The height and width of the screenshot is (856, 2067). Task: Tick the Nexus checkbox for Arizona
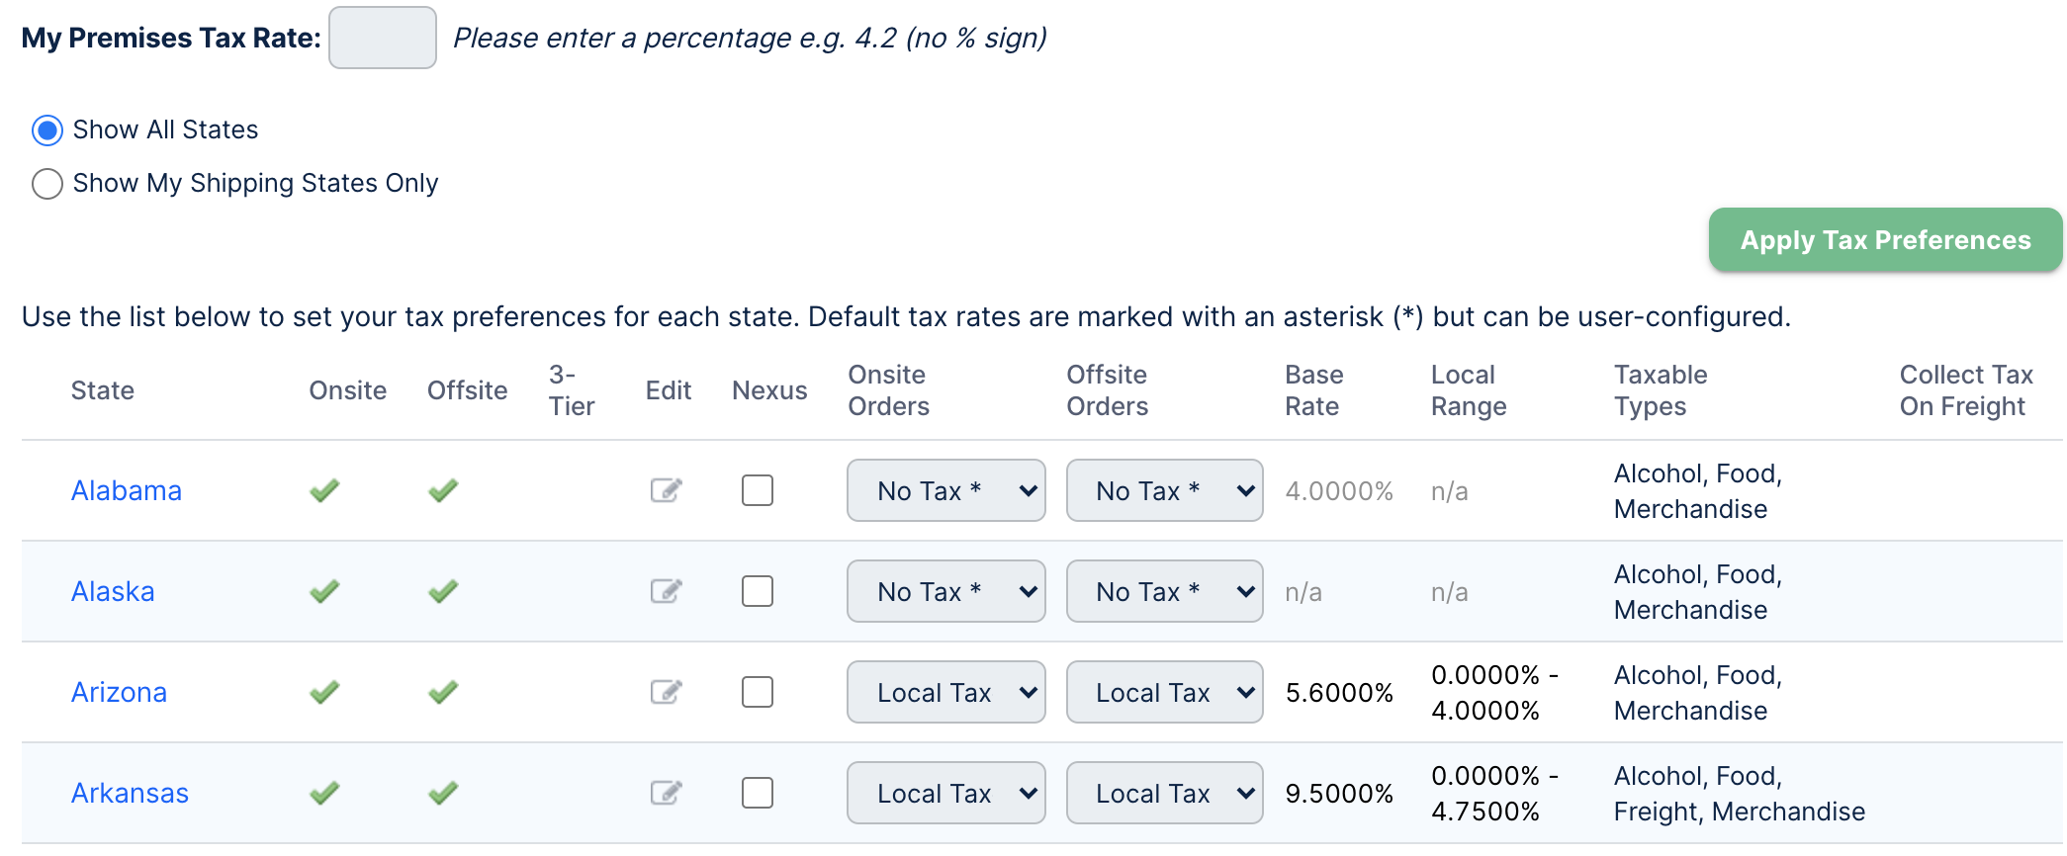tap(758, 692)
